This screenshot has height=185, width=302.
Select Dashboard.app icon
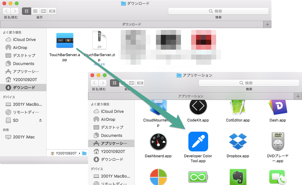pos(158,142)
